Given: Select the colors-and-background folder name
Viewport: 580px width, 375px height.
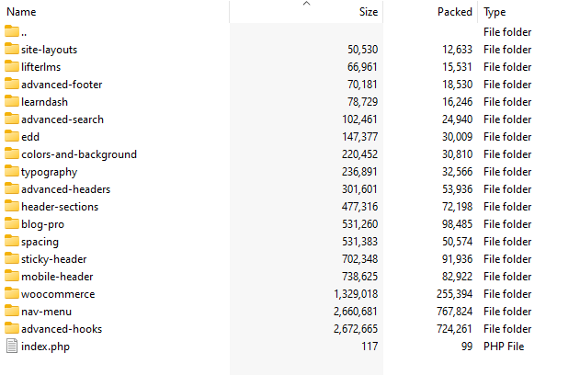Looking at the screenshot, I should tap(79, 154).
